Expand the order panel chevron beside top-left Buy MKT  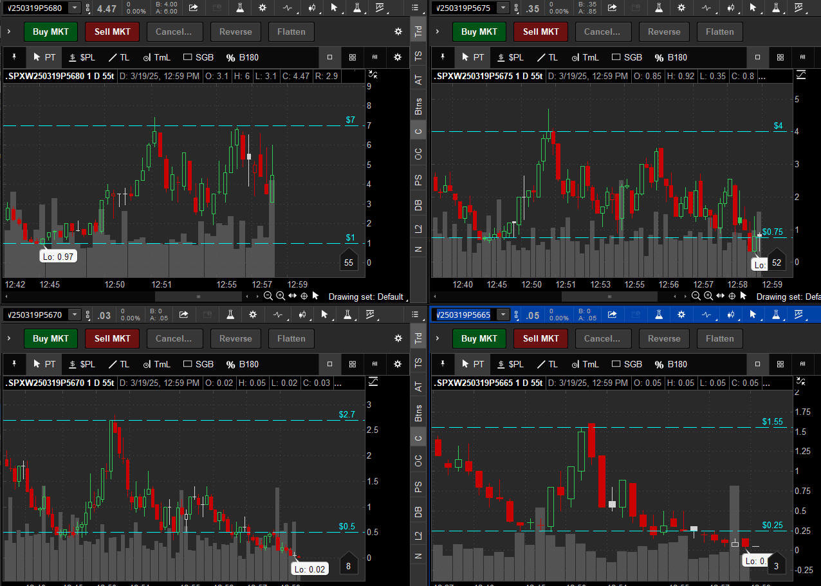8,32
